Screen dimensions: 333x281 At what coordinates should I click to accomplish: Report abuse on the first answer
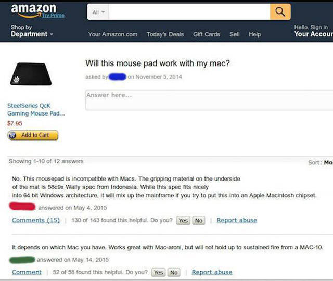pos(237,220)
